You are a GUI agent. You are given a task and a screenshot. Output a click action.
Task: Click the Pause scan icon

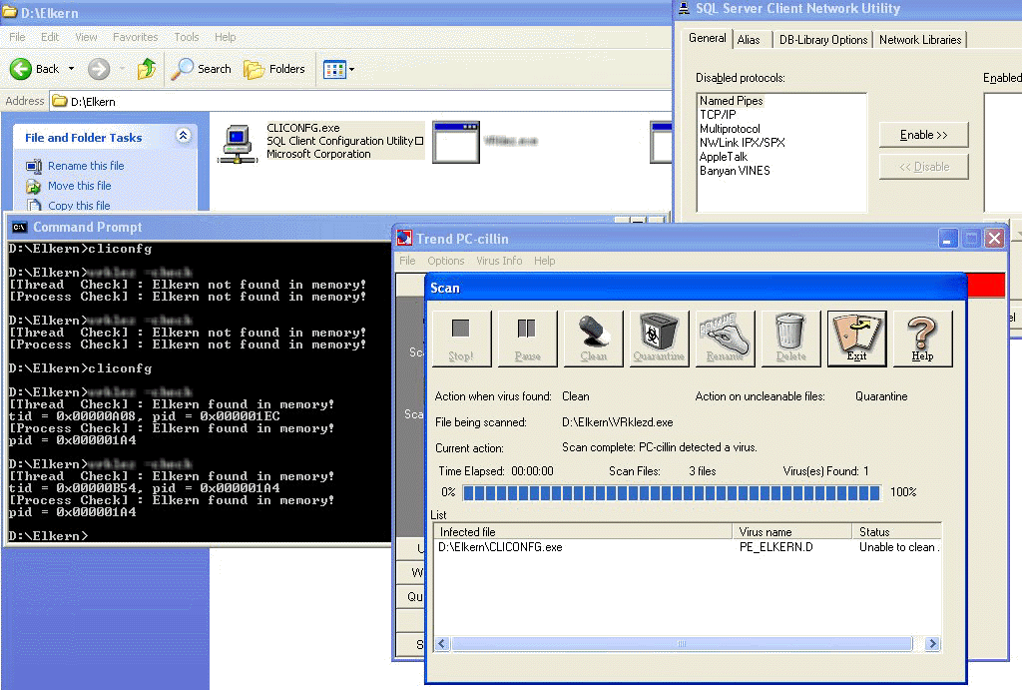tap(527, 338)
